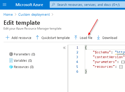Click the Load file label

86,38
